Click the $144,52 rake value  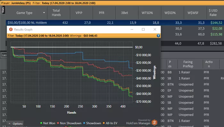216,23
